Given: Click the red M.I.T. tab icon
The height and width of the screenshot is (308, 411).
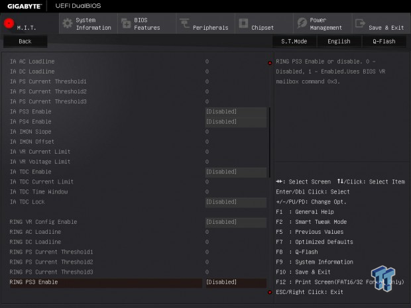Looking at the screenshot, I should (9, 23).
